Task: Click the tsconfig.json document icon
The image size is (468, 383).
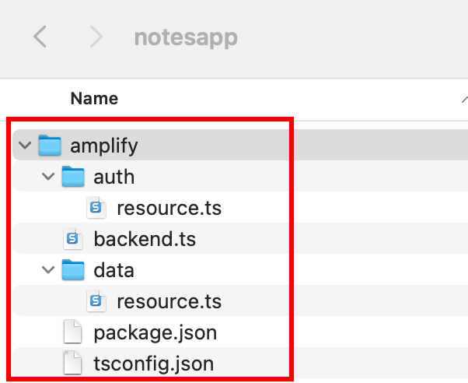Action: point(72,363)
